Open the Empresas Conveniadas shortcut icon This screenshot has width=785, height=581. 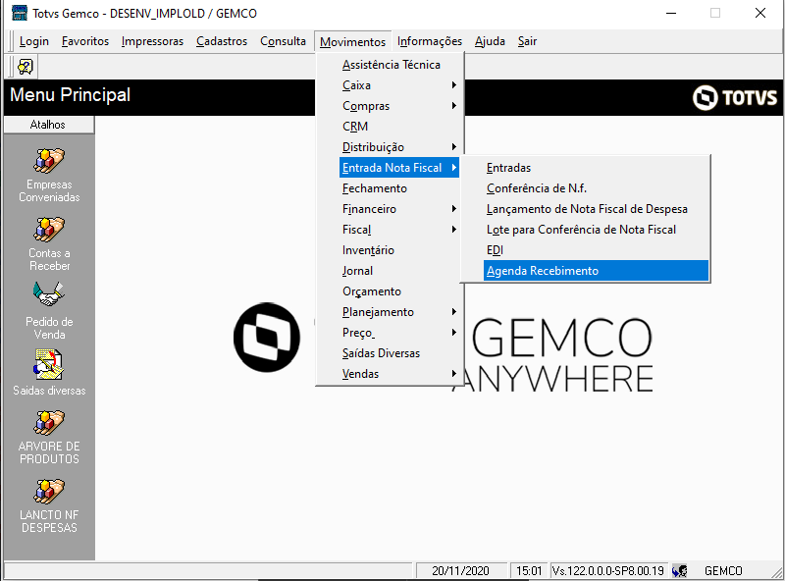[49, 160]
